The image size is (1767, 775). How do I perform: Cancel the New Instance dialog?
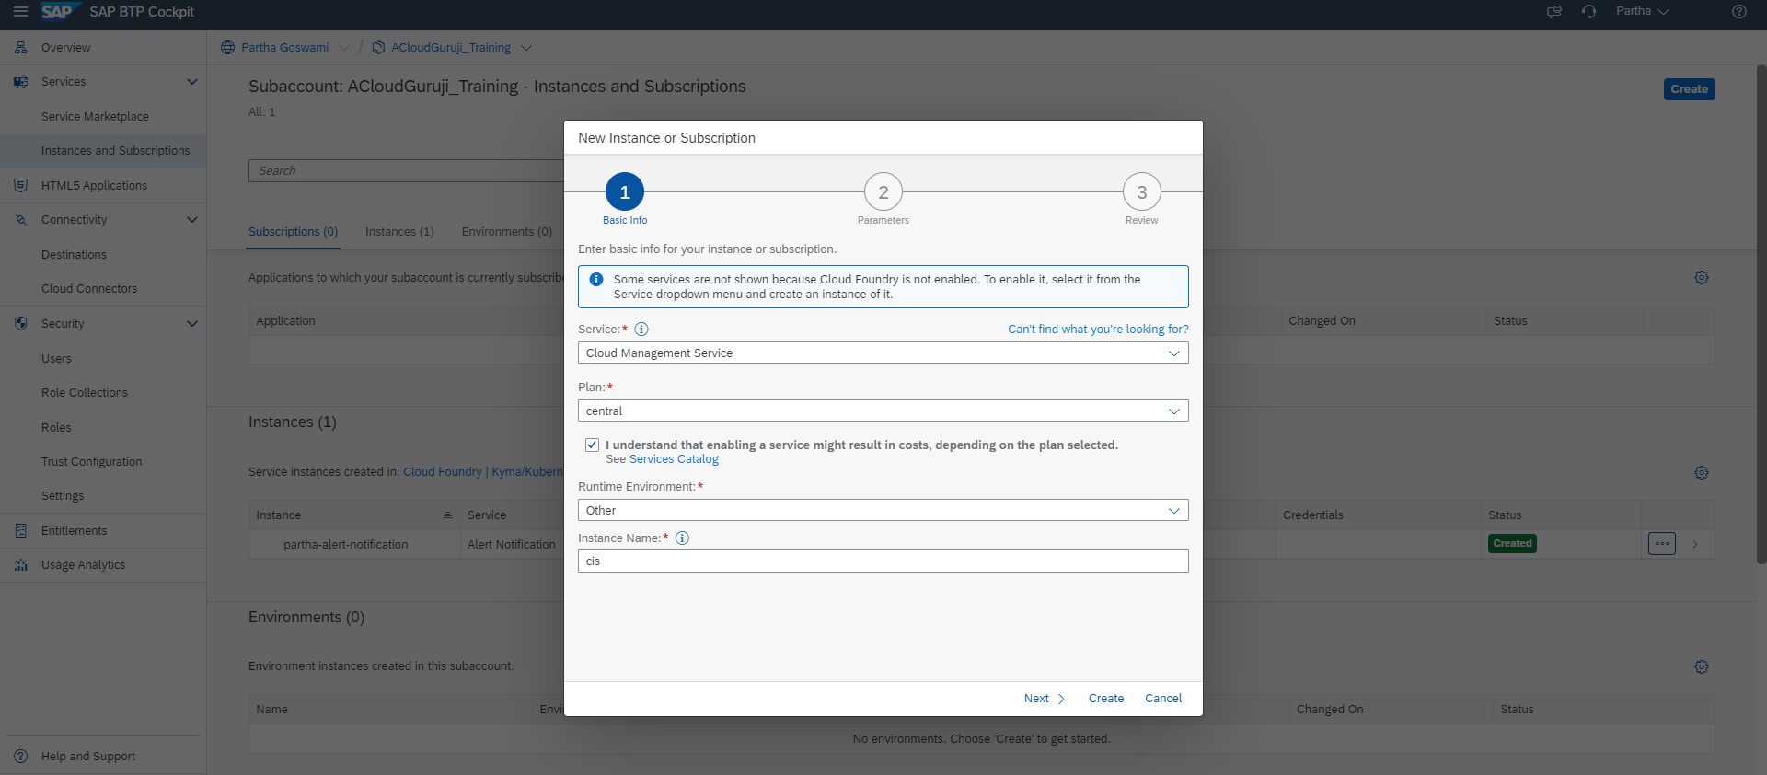tap(1162, 699)
